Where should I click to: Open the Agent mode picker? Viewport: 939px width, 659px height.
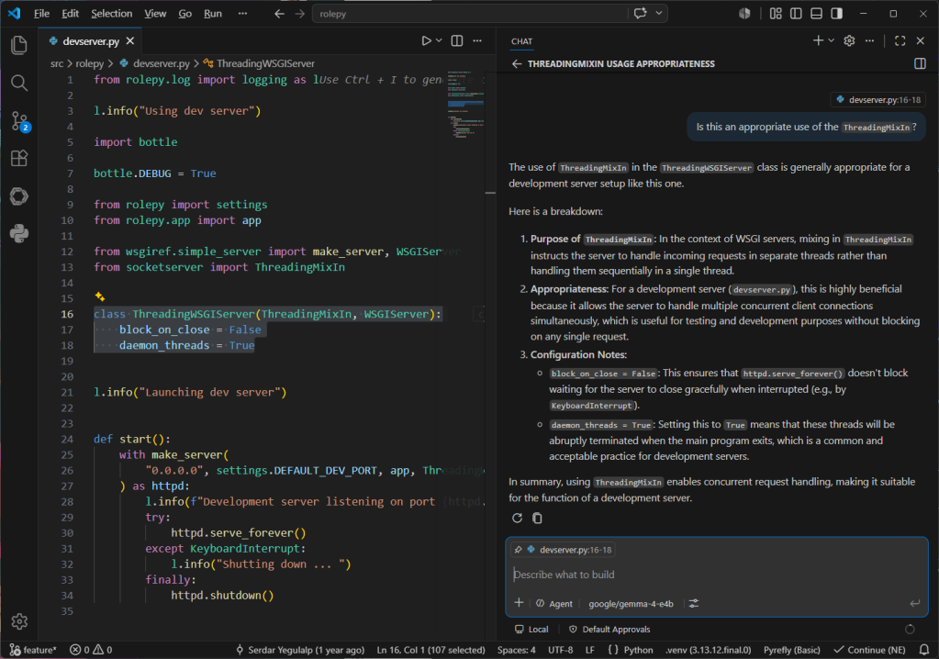(554, 603)
